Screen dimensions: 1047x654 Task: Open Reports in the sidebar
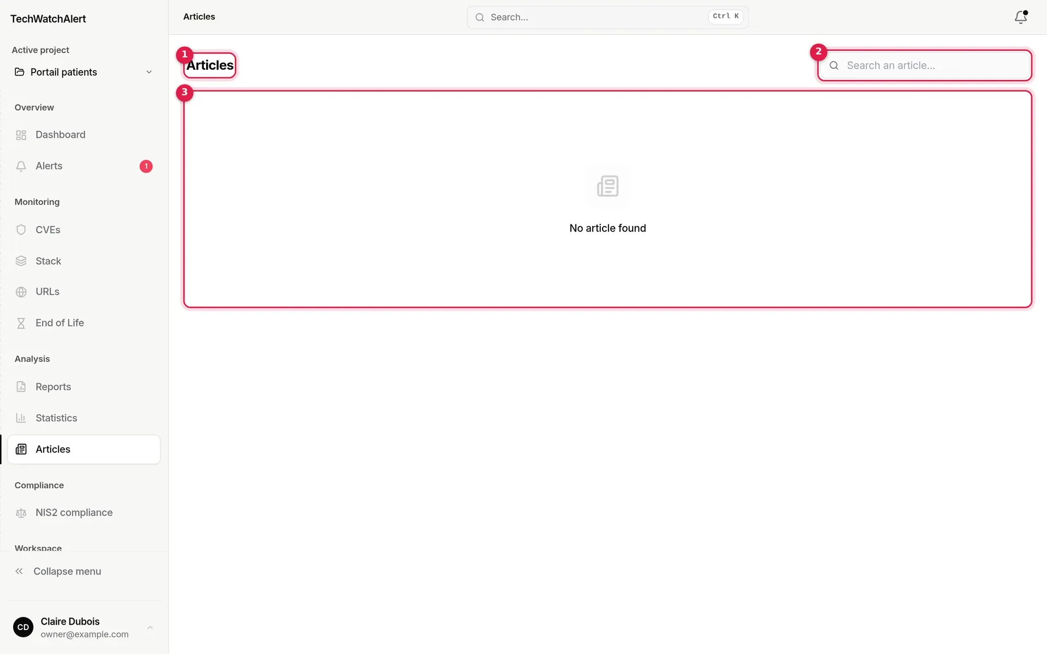(x=84, y=387)
